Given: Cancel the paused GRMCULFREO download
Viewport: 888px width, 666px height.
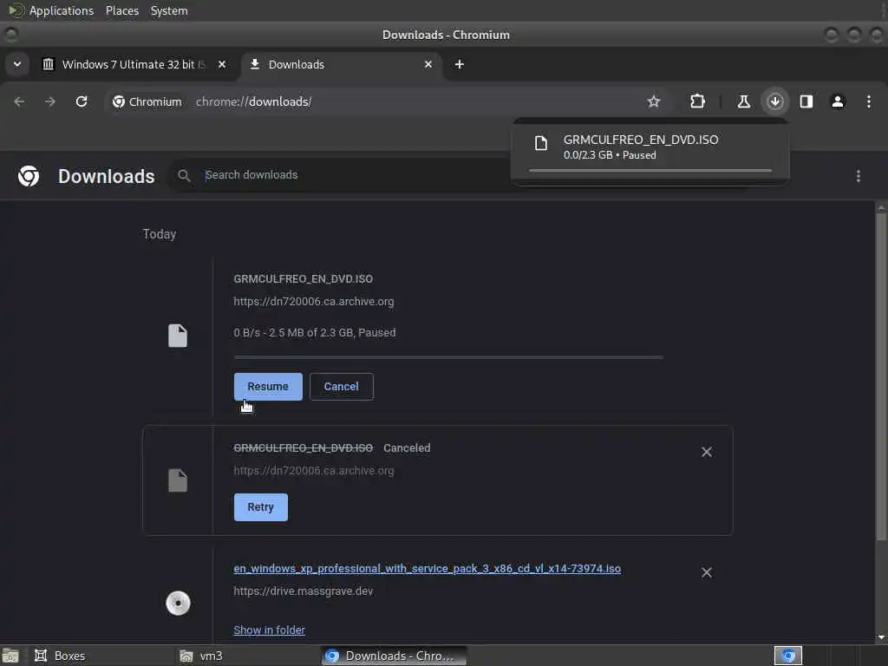Looking at the screenshot, I should click(341, 386).
